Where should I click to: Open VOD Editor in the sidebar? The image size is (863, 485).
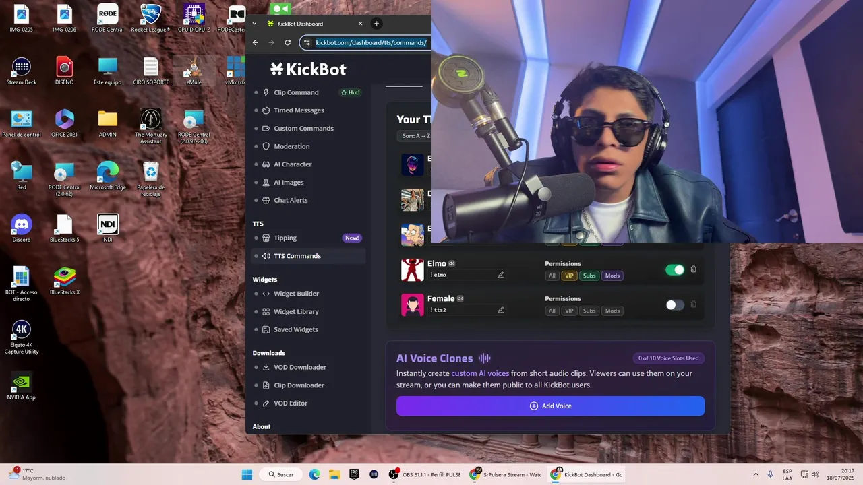(x=291, y=403)
